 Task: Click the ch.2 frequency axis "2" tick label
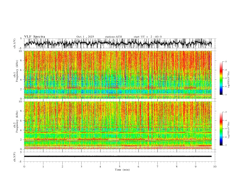(21, 140)
